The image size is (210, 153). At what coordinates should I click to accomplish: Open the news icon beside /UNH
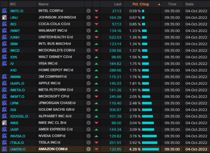click(x=4, y=37)
